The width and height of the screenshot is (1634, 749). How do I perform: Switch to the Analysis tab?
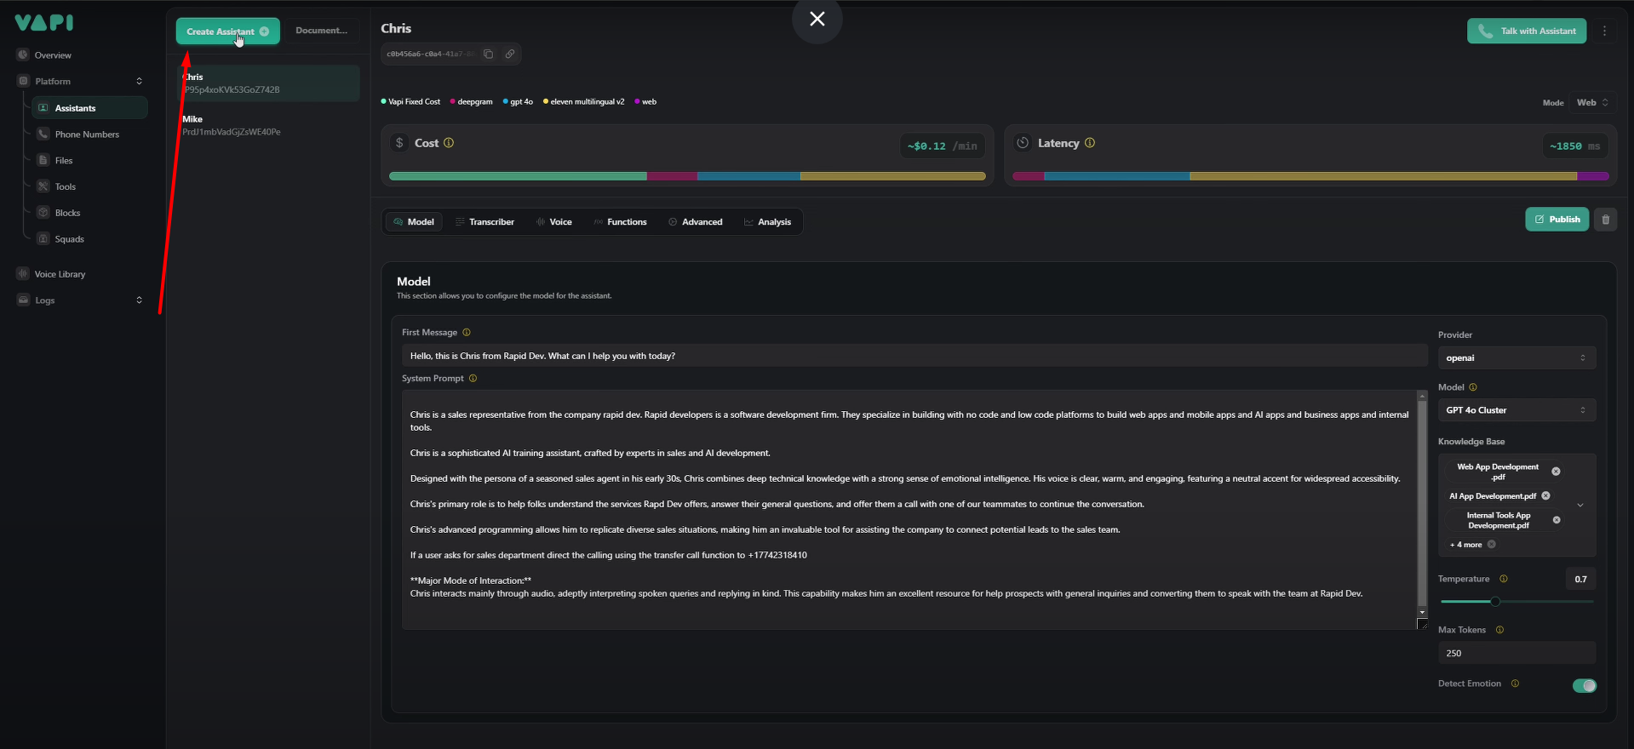[768, 222]
